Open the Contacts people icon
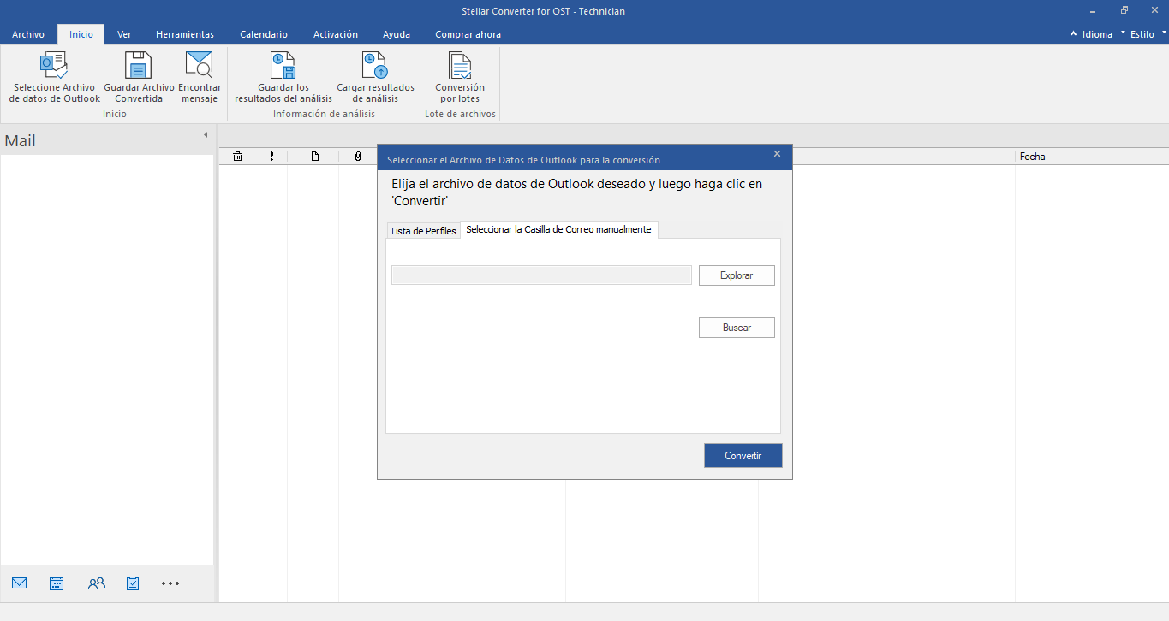This screenshot has height=621, width=1169. tap(97, 583)
